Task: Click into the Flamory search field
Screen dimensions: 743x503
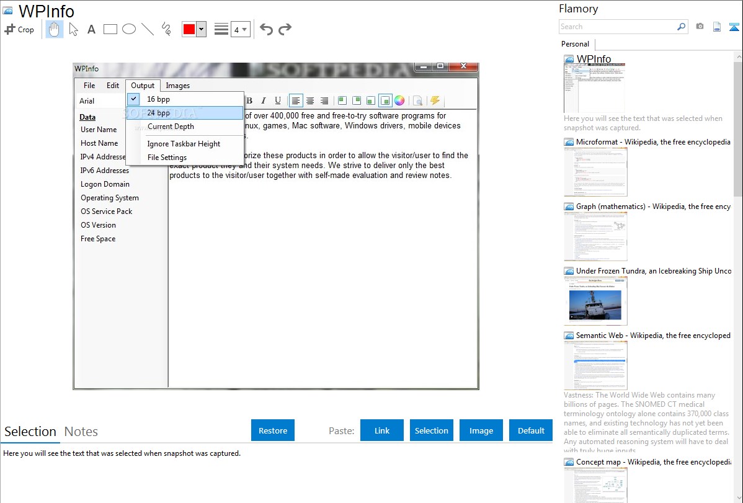Action: 617,27
